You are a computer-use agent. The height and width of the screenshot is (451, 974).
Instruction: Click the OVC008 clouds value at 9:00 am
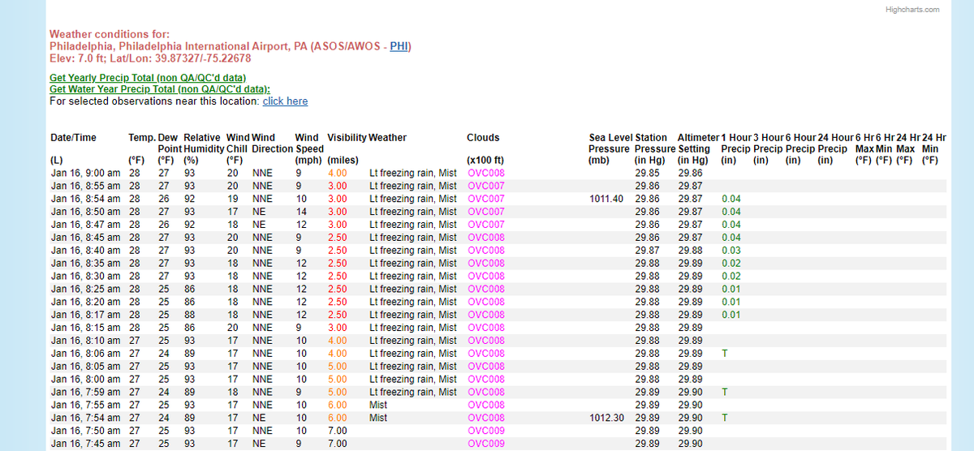tap(486, 174)
